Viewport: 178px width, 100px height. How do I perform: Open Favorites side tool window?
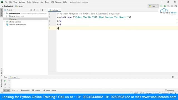[x=2, y=83]
